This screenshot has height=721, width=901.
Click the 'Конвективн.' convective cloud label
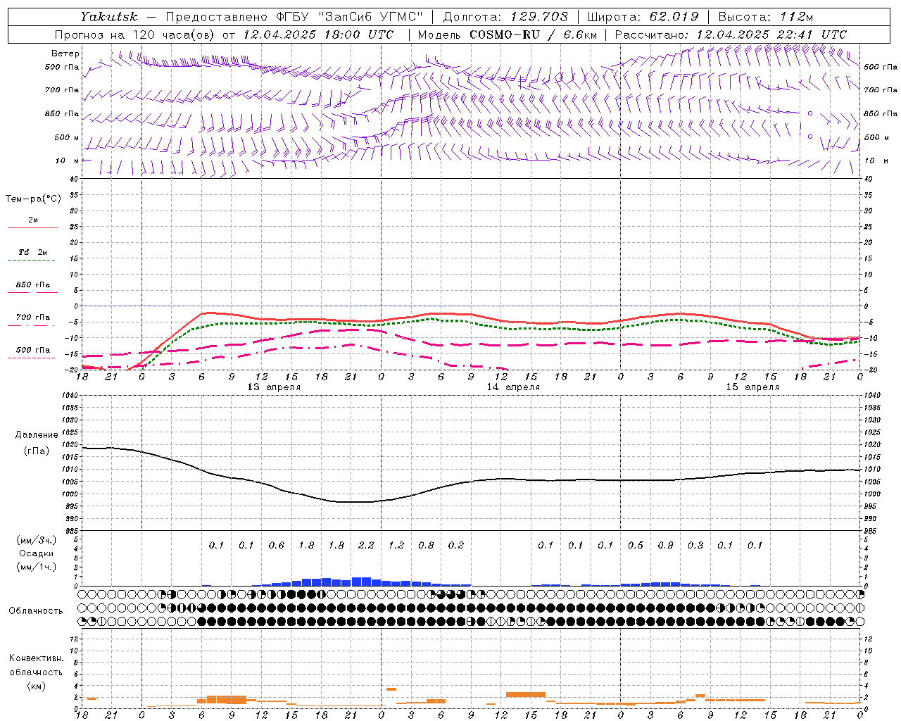[36, 659]
